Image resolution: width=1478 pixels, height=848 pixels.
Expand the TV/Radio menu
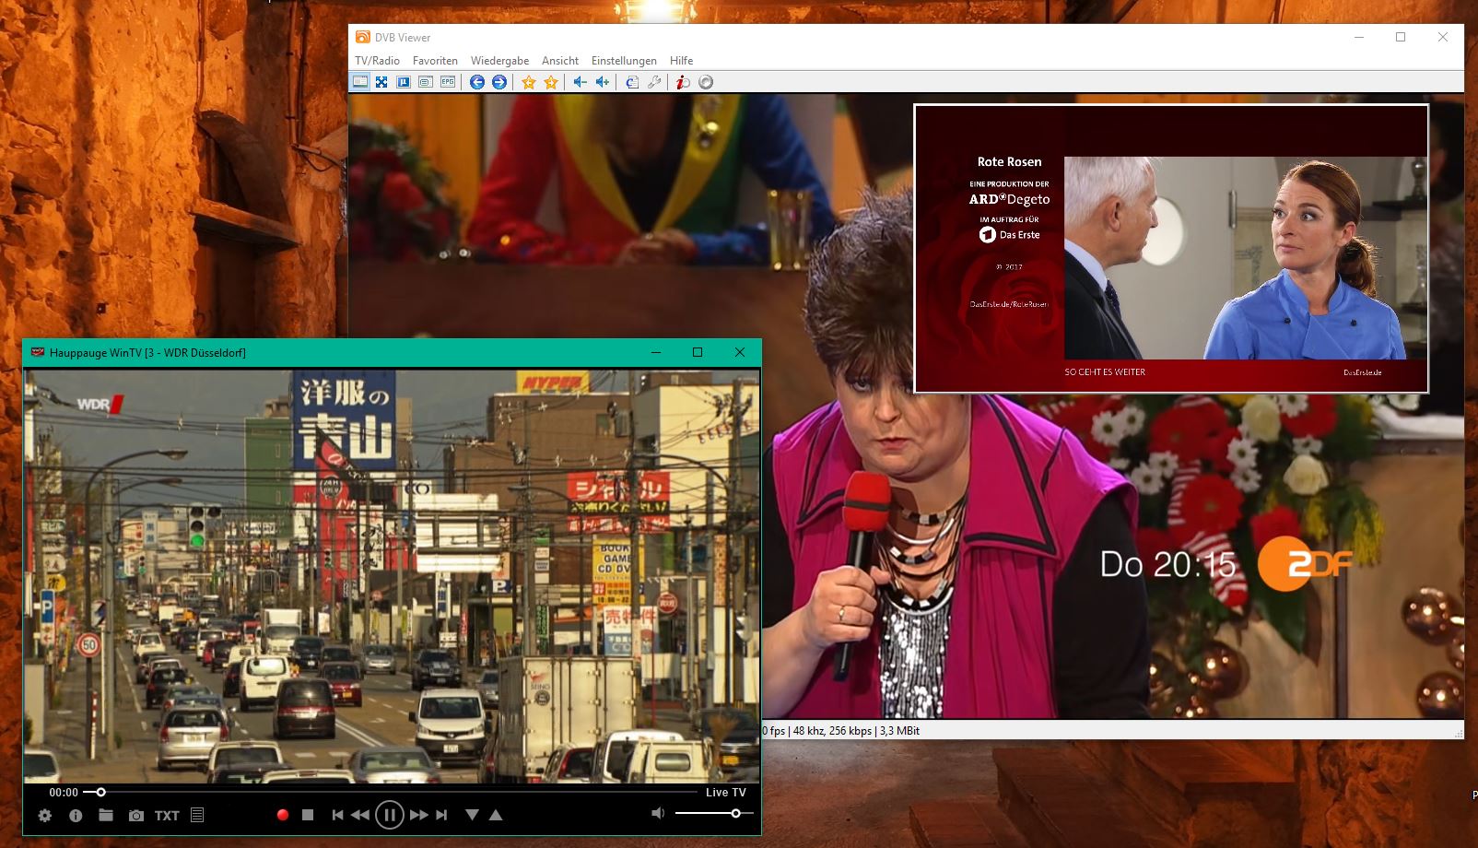click(377, 61)
